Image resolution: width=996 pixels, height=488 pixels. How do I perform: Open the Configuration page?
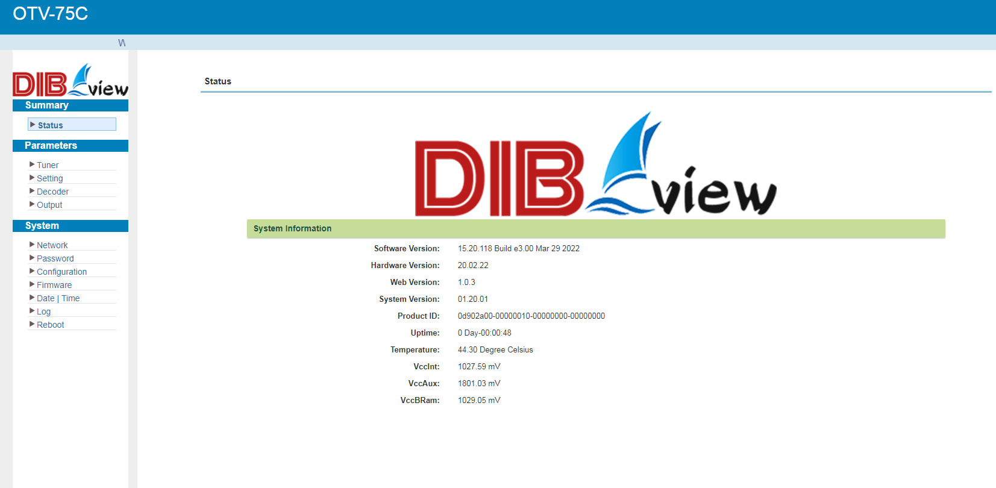click(x=62, y=272)
